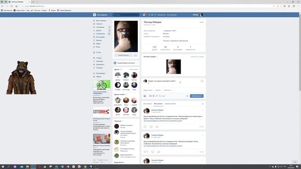The height and width of the screenshot is (169, 301).
Task: Dismiss the Укажите Ваши контакты banner
Action: 137,63
